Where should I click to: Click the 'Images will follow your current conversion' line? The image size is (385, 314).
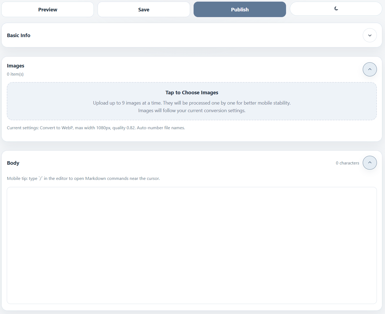[192, 111]
